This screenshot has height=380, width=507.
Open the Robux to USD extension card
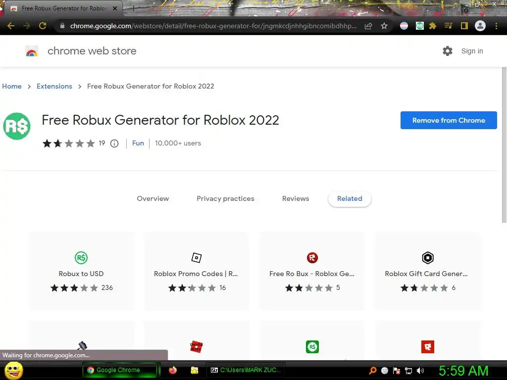tap(82, 271)
